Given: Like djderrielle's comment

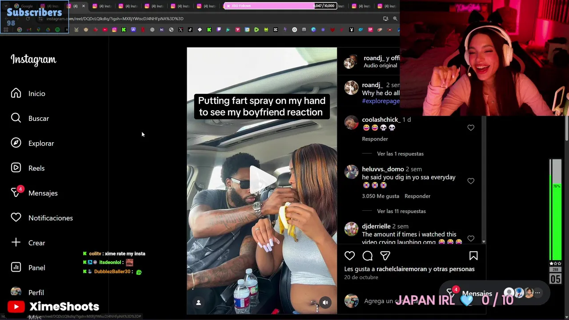Looking at the screenshot, I should (471, 239).
